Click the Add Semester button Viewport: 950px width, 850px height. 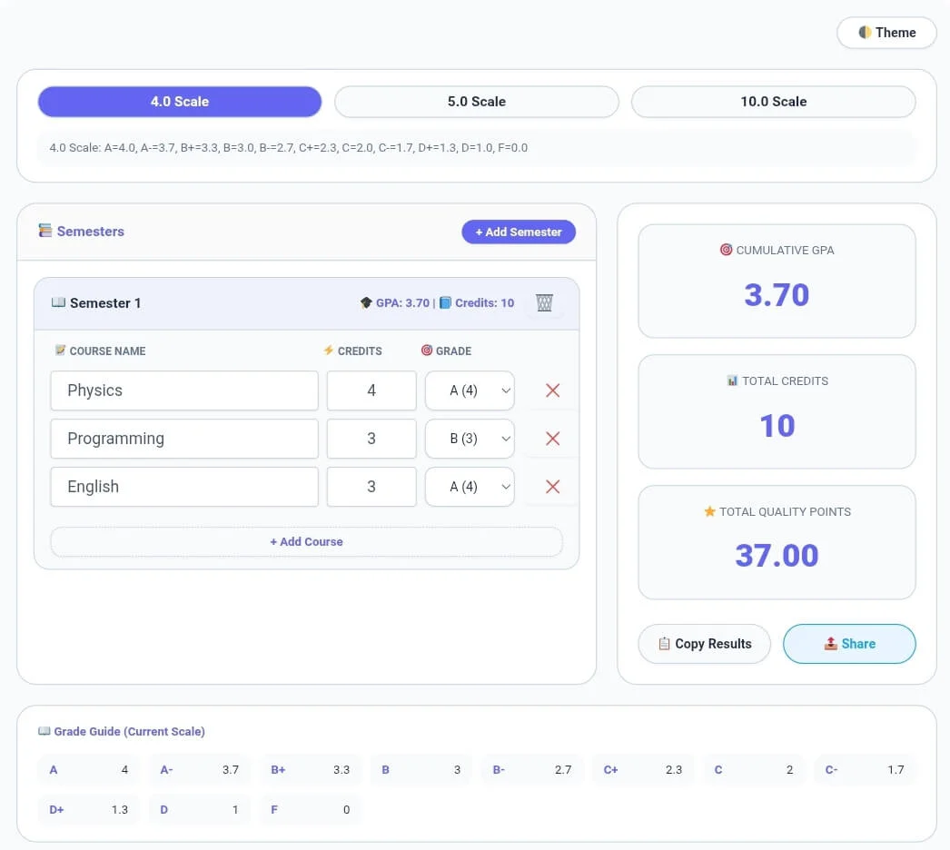519,232
